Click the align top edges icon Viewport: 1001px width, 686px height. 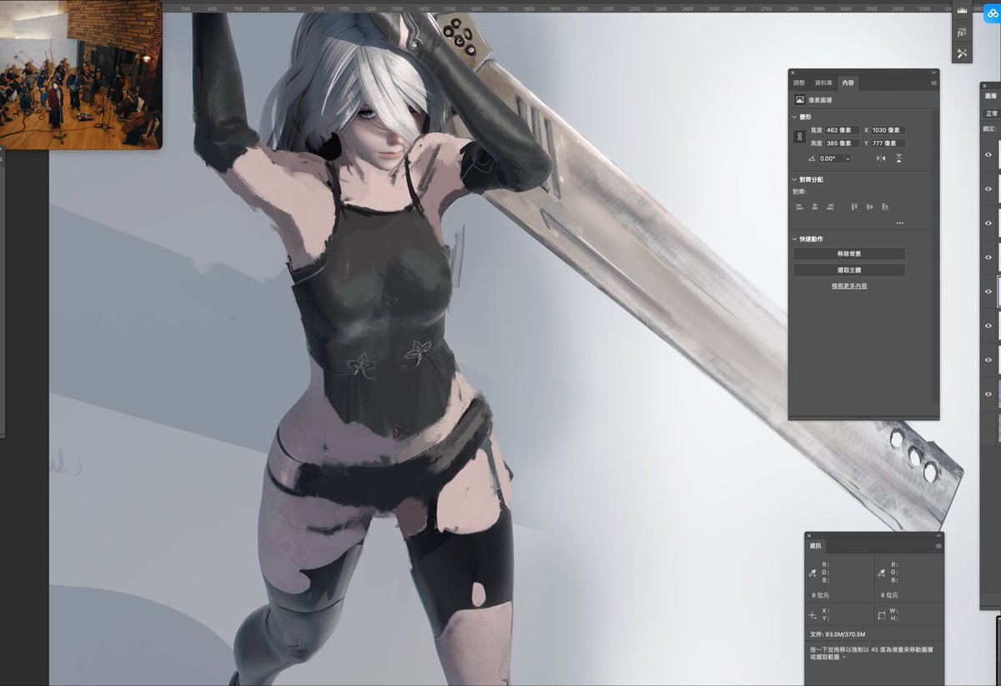[854, 207]
